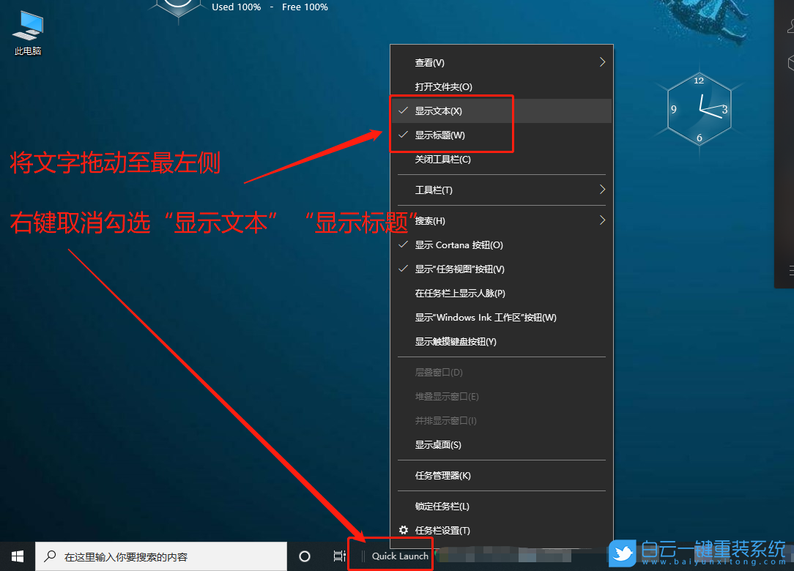Click the Windows Start button

click(17, 556)
